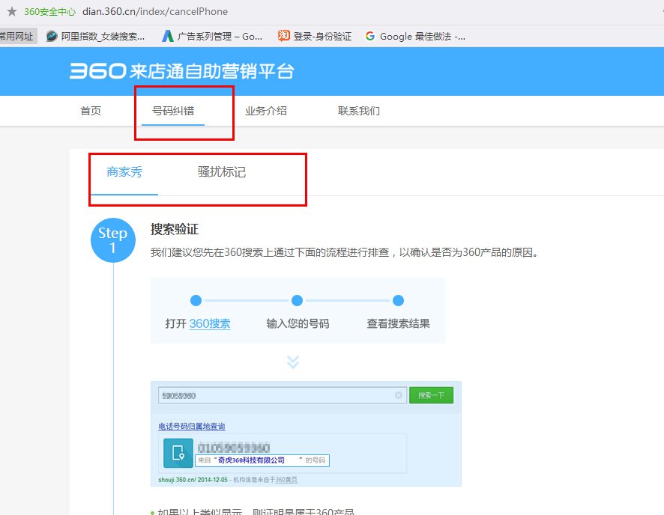Expand the 常用网址 bookmarks folder
This screenshot has height=515, width=664.
click(16, 35)
